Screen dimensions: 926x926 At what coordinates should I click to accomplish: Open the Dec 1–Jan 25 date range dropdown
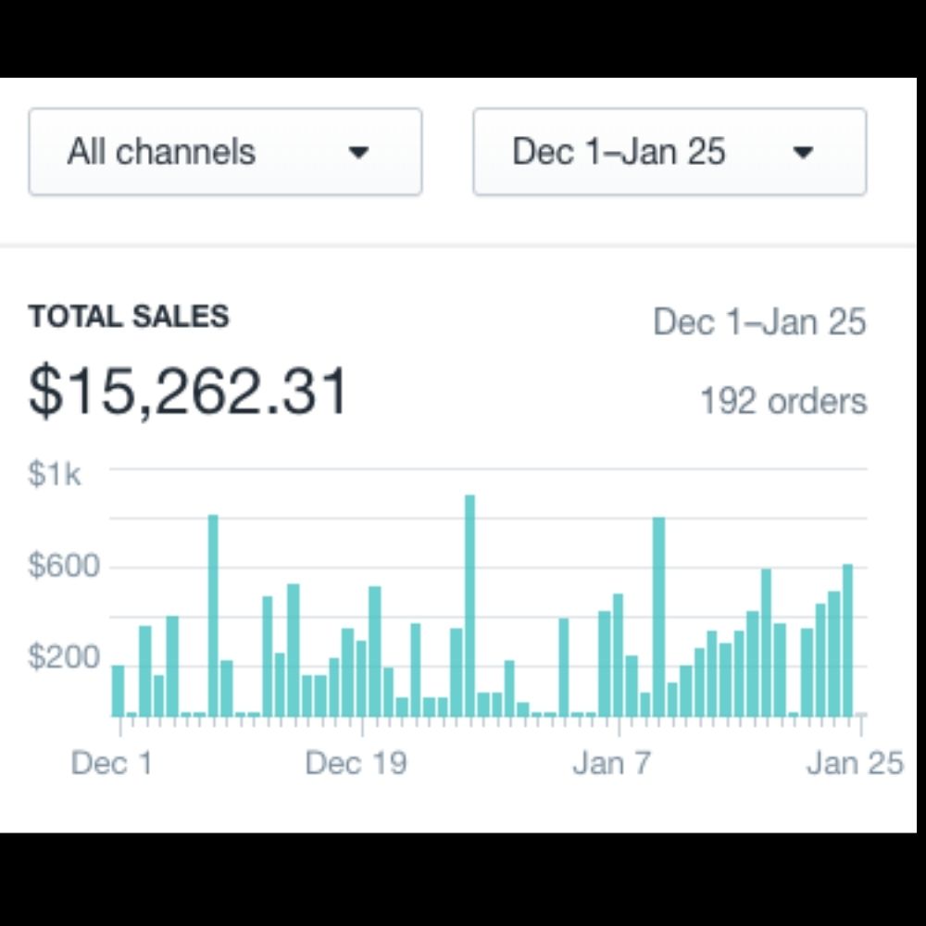[669, 152]
